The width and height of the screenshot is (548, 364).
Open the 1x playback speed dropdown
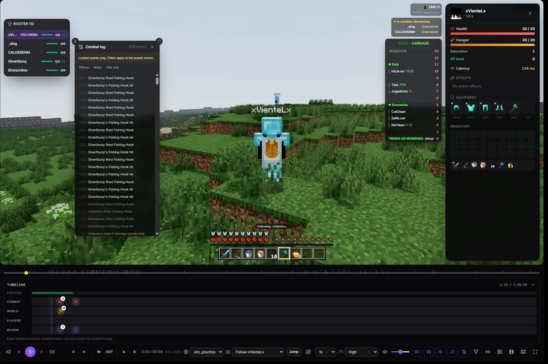tap(326, 352)
